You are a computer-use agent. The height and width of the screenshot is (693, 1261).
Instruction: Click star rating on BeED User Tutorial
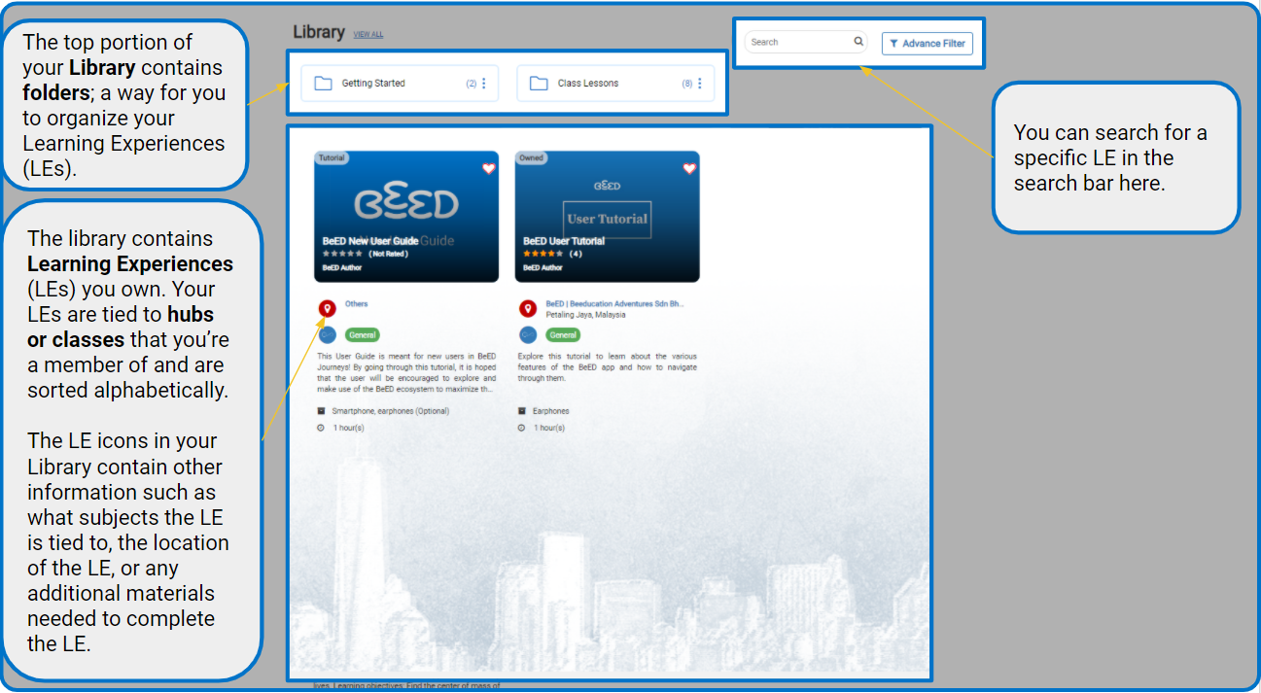[x=543, y=254]
